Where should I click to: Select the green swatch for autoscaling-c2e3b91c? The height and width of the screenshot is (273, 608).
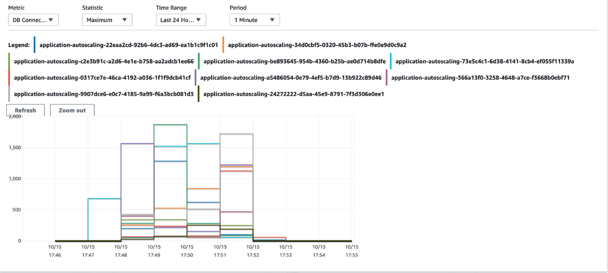(x=9, y=61)
